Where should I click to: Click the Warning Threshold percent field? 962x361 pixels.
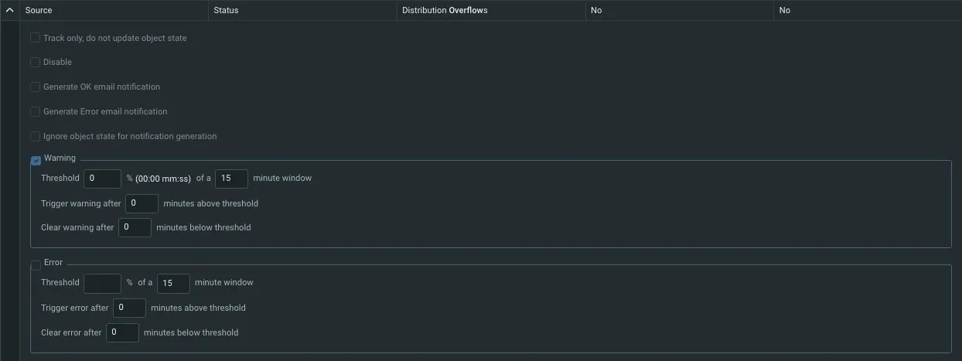click(103, 179)
